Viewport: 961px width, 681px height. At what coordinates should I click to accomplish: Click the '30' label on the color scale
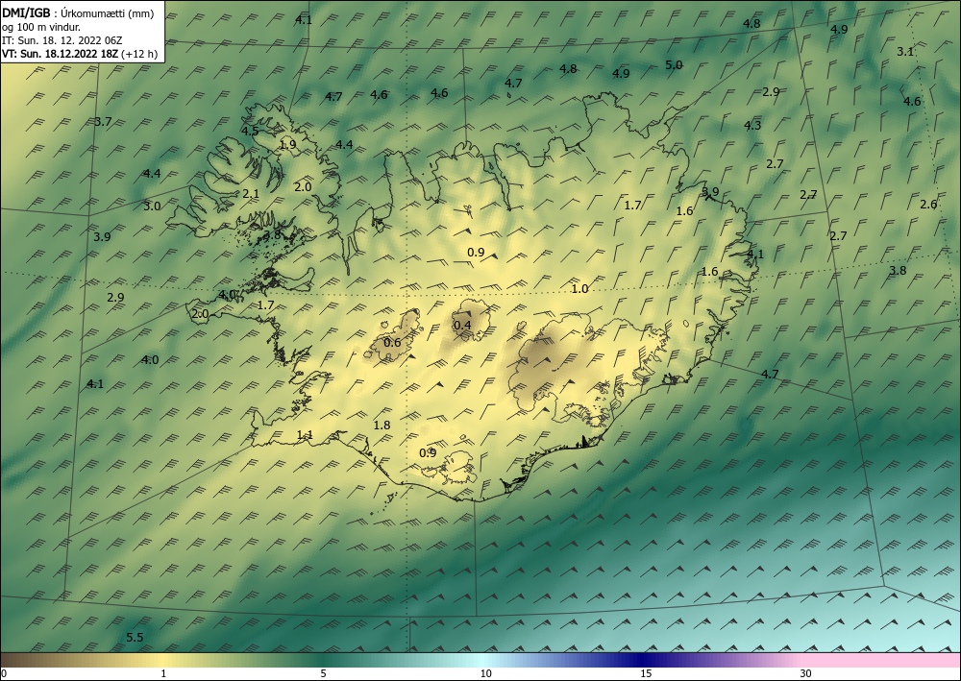click(x=805, y=673)
